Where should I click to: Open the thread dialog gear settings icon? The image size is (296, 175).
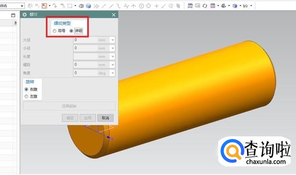tap(24, 15)
